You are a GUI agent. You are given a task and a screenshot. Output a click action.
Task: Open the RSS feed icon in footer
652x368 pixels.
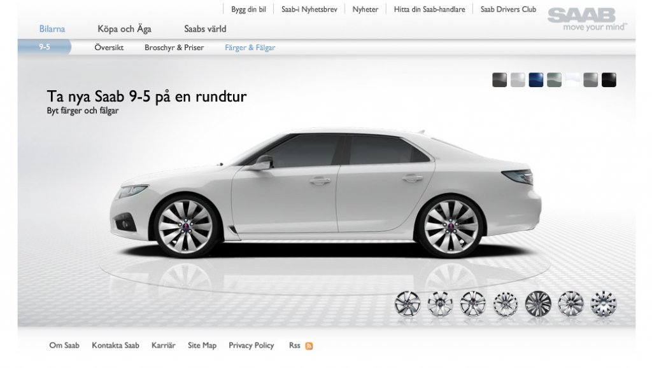pos(309,346)
